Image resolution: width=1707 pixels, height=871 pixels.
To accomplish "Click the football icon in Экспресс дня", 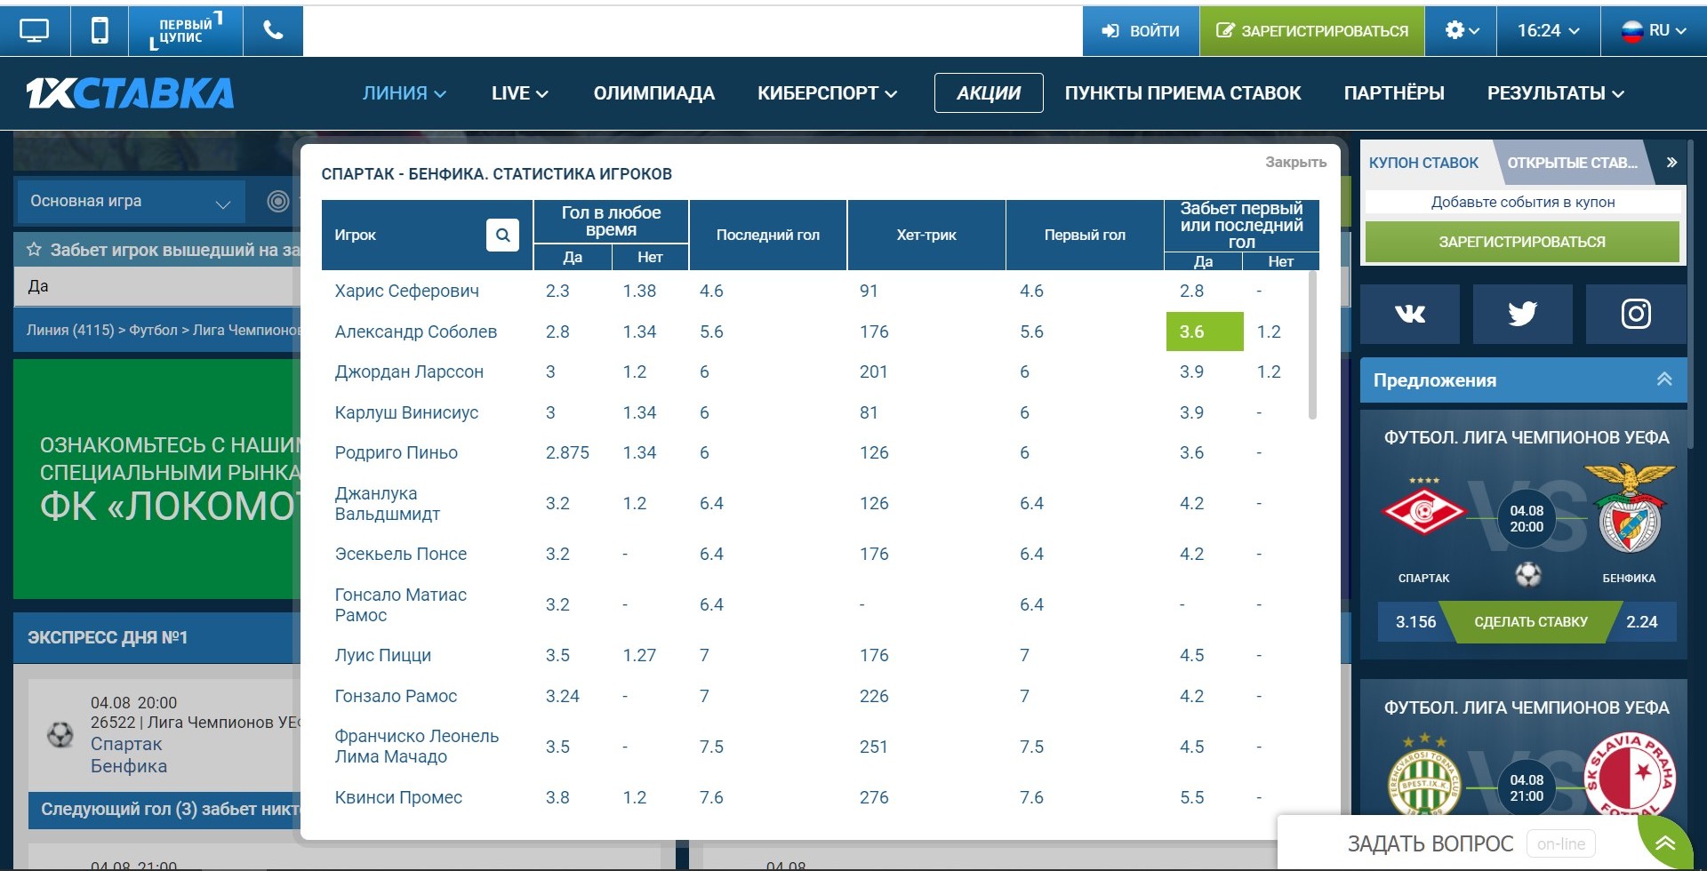I will click(60, 735).
